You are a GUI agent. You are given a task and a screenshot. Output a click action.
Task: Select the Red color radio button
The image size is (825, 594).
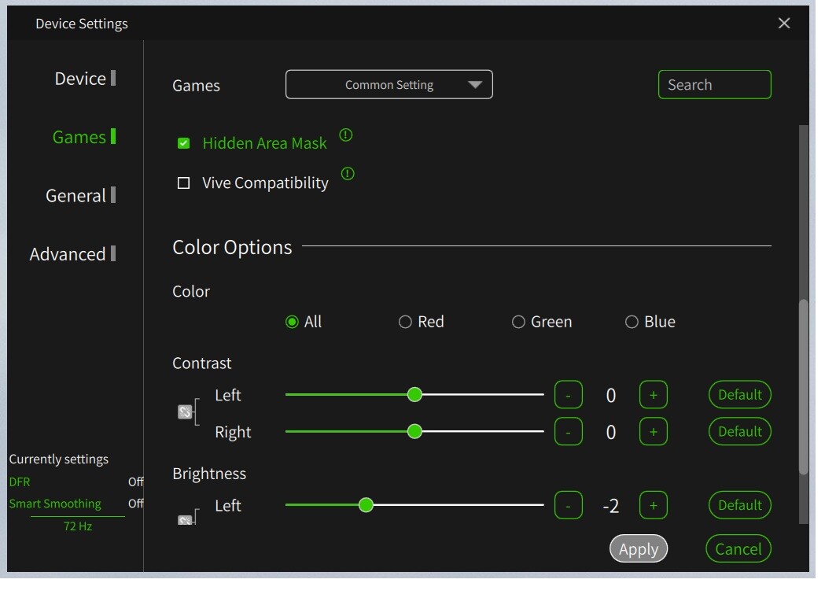click(x=405, y=322)
